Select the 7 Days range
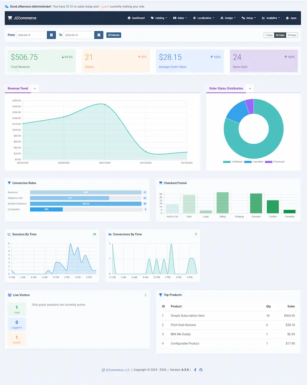The width and height of the screenshot is (307, 385). (269, 35)
